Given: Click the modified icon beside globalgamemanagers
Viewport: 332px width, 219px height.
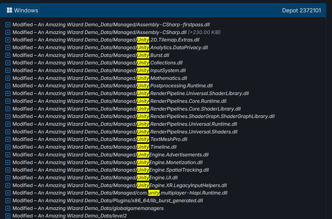Looking at the screenshot, I should [x=8, y=208].
